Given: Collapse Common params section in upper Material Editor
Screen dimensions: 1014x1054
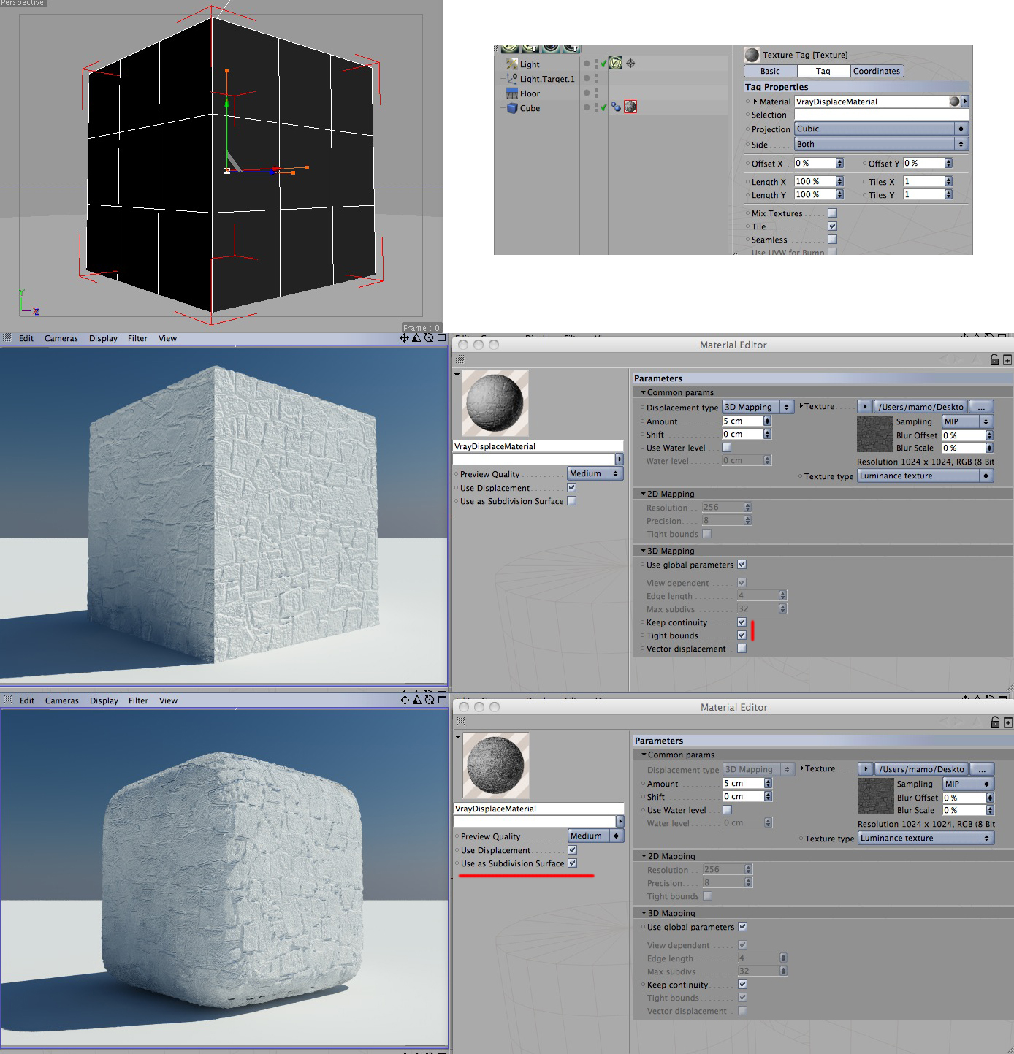Looking at the screenshot, I should (643, 392).
